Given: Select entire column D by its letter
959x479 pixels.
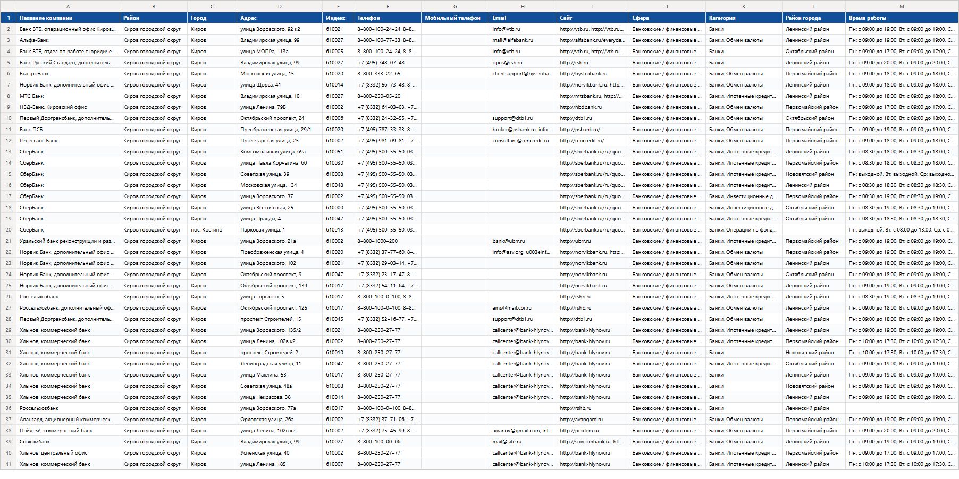Looking at the screenshot, I should click(280, 6).
